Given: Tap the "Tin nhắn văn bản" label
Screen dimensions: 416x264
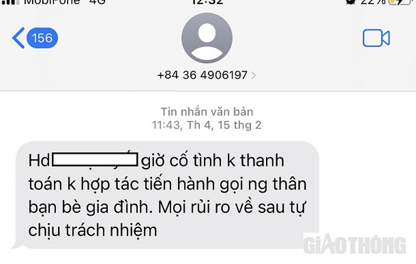Looking at the screenshot, I should pyautogui.click(x=207, y=112).
